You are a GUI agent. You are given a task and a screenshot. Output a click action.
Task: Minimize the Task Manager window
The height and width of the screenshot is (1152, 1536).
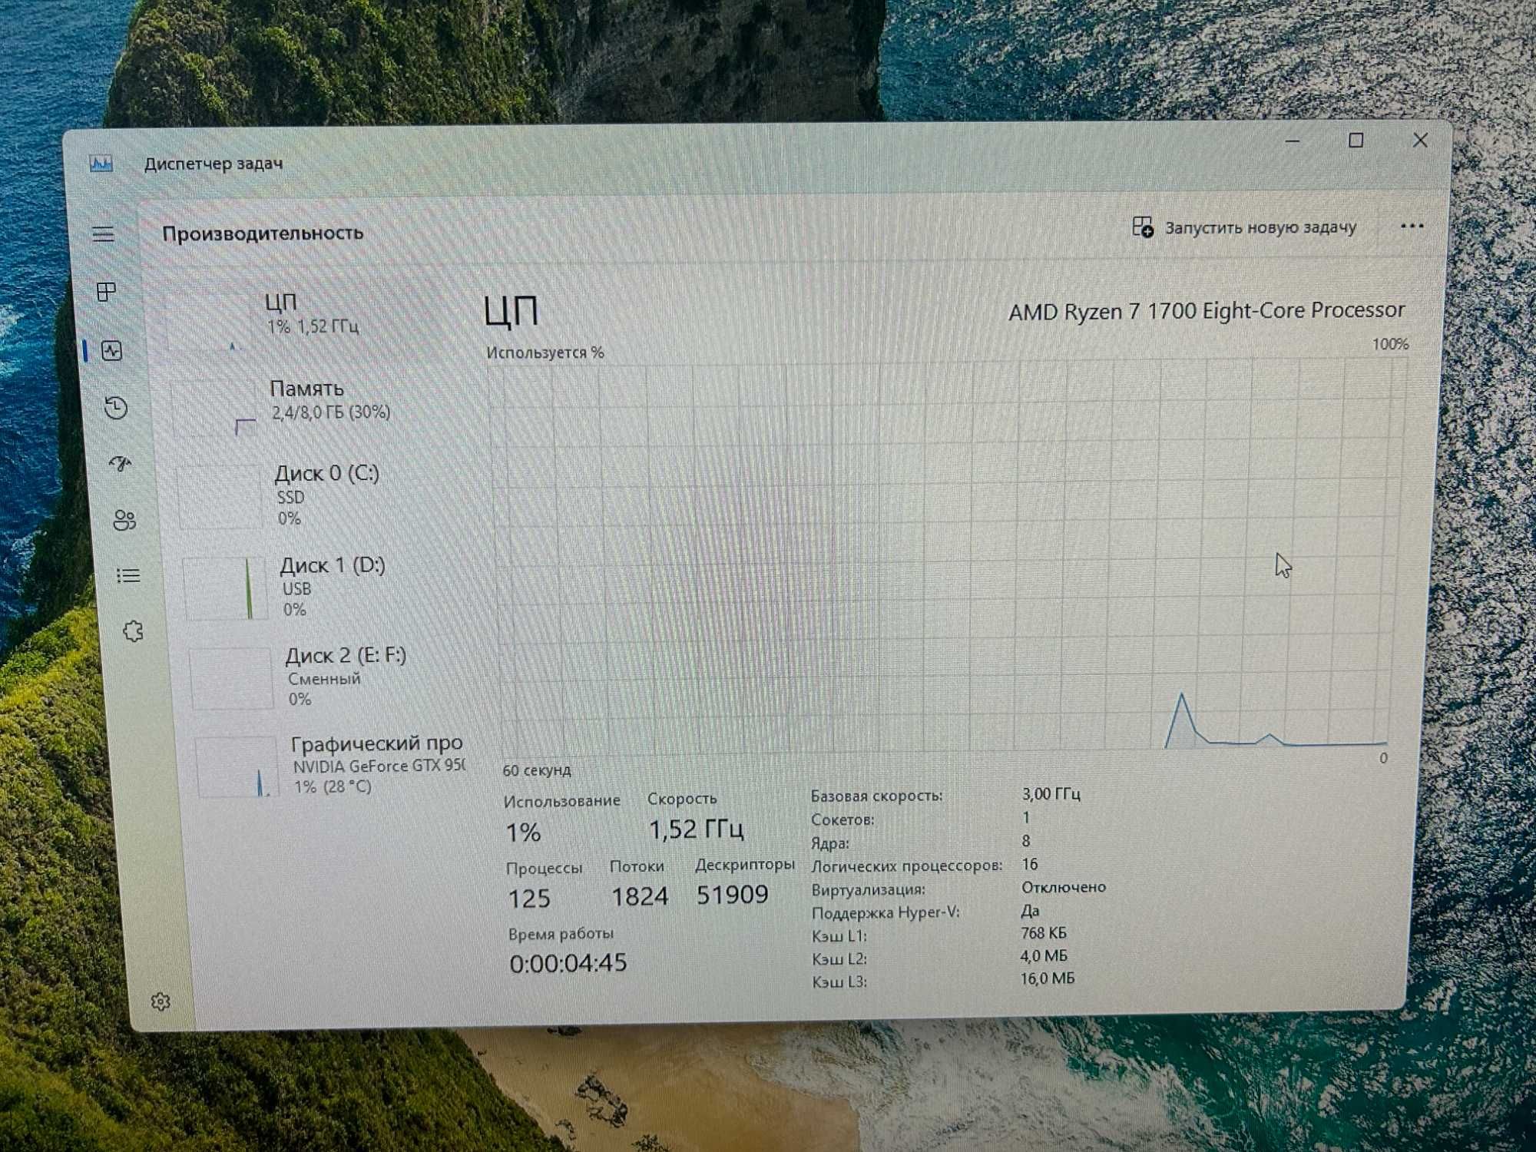[x=1293, y=141]
